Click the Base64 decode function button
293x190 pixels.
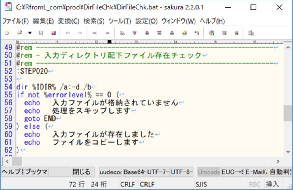click(x=134, y=172)
